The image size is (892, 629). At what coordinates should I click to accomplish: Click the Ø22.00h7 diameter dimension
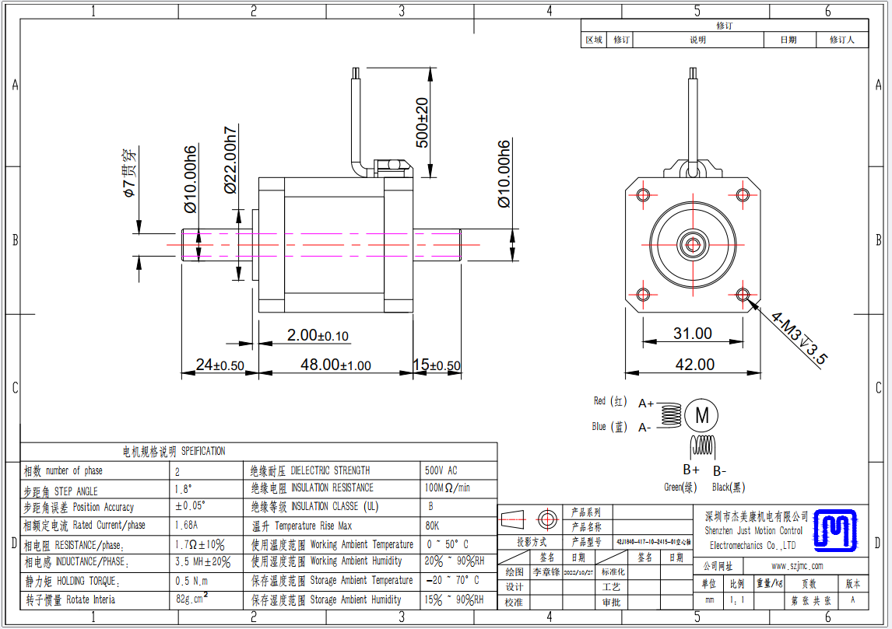coord(230,159)
